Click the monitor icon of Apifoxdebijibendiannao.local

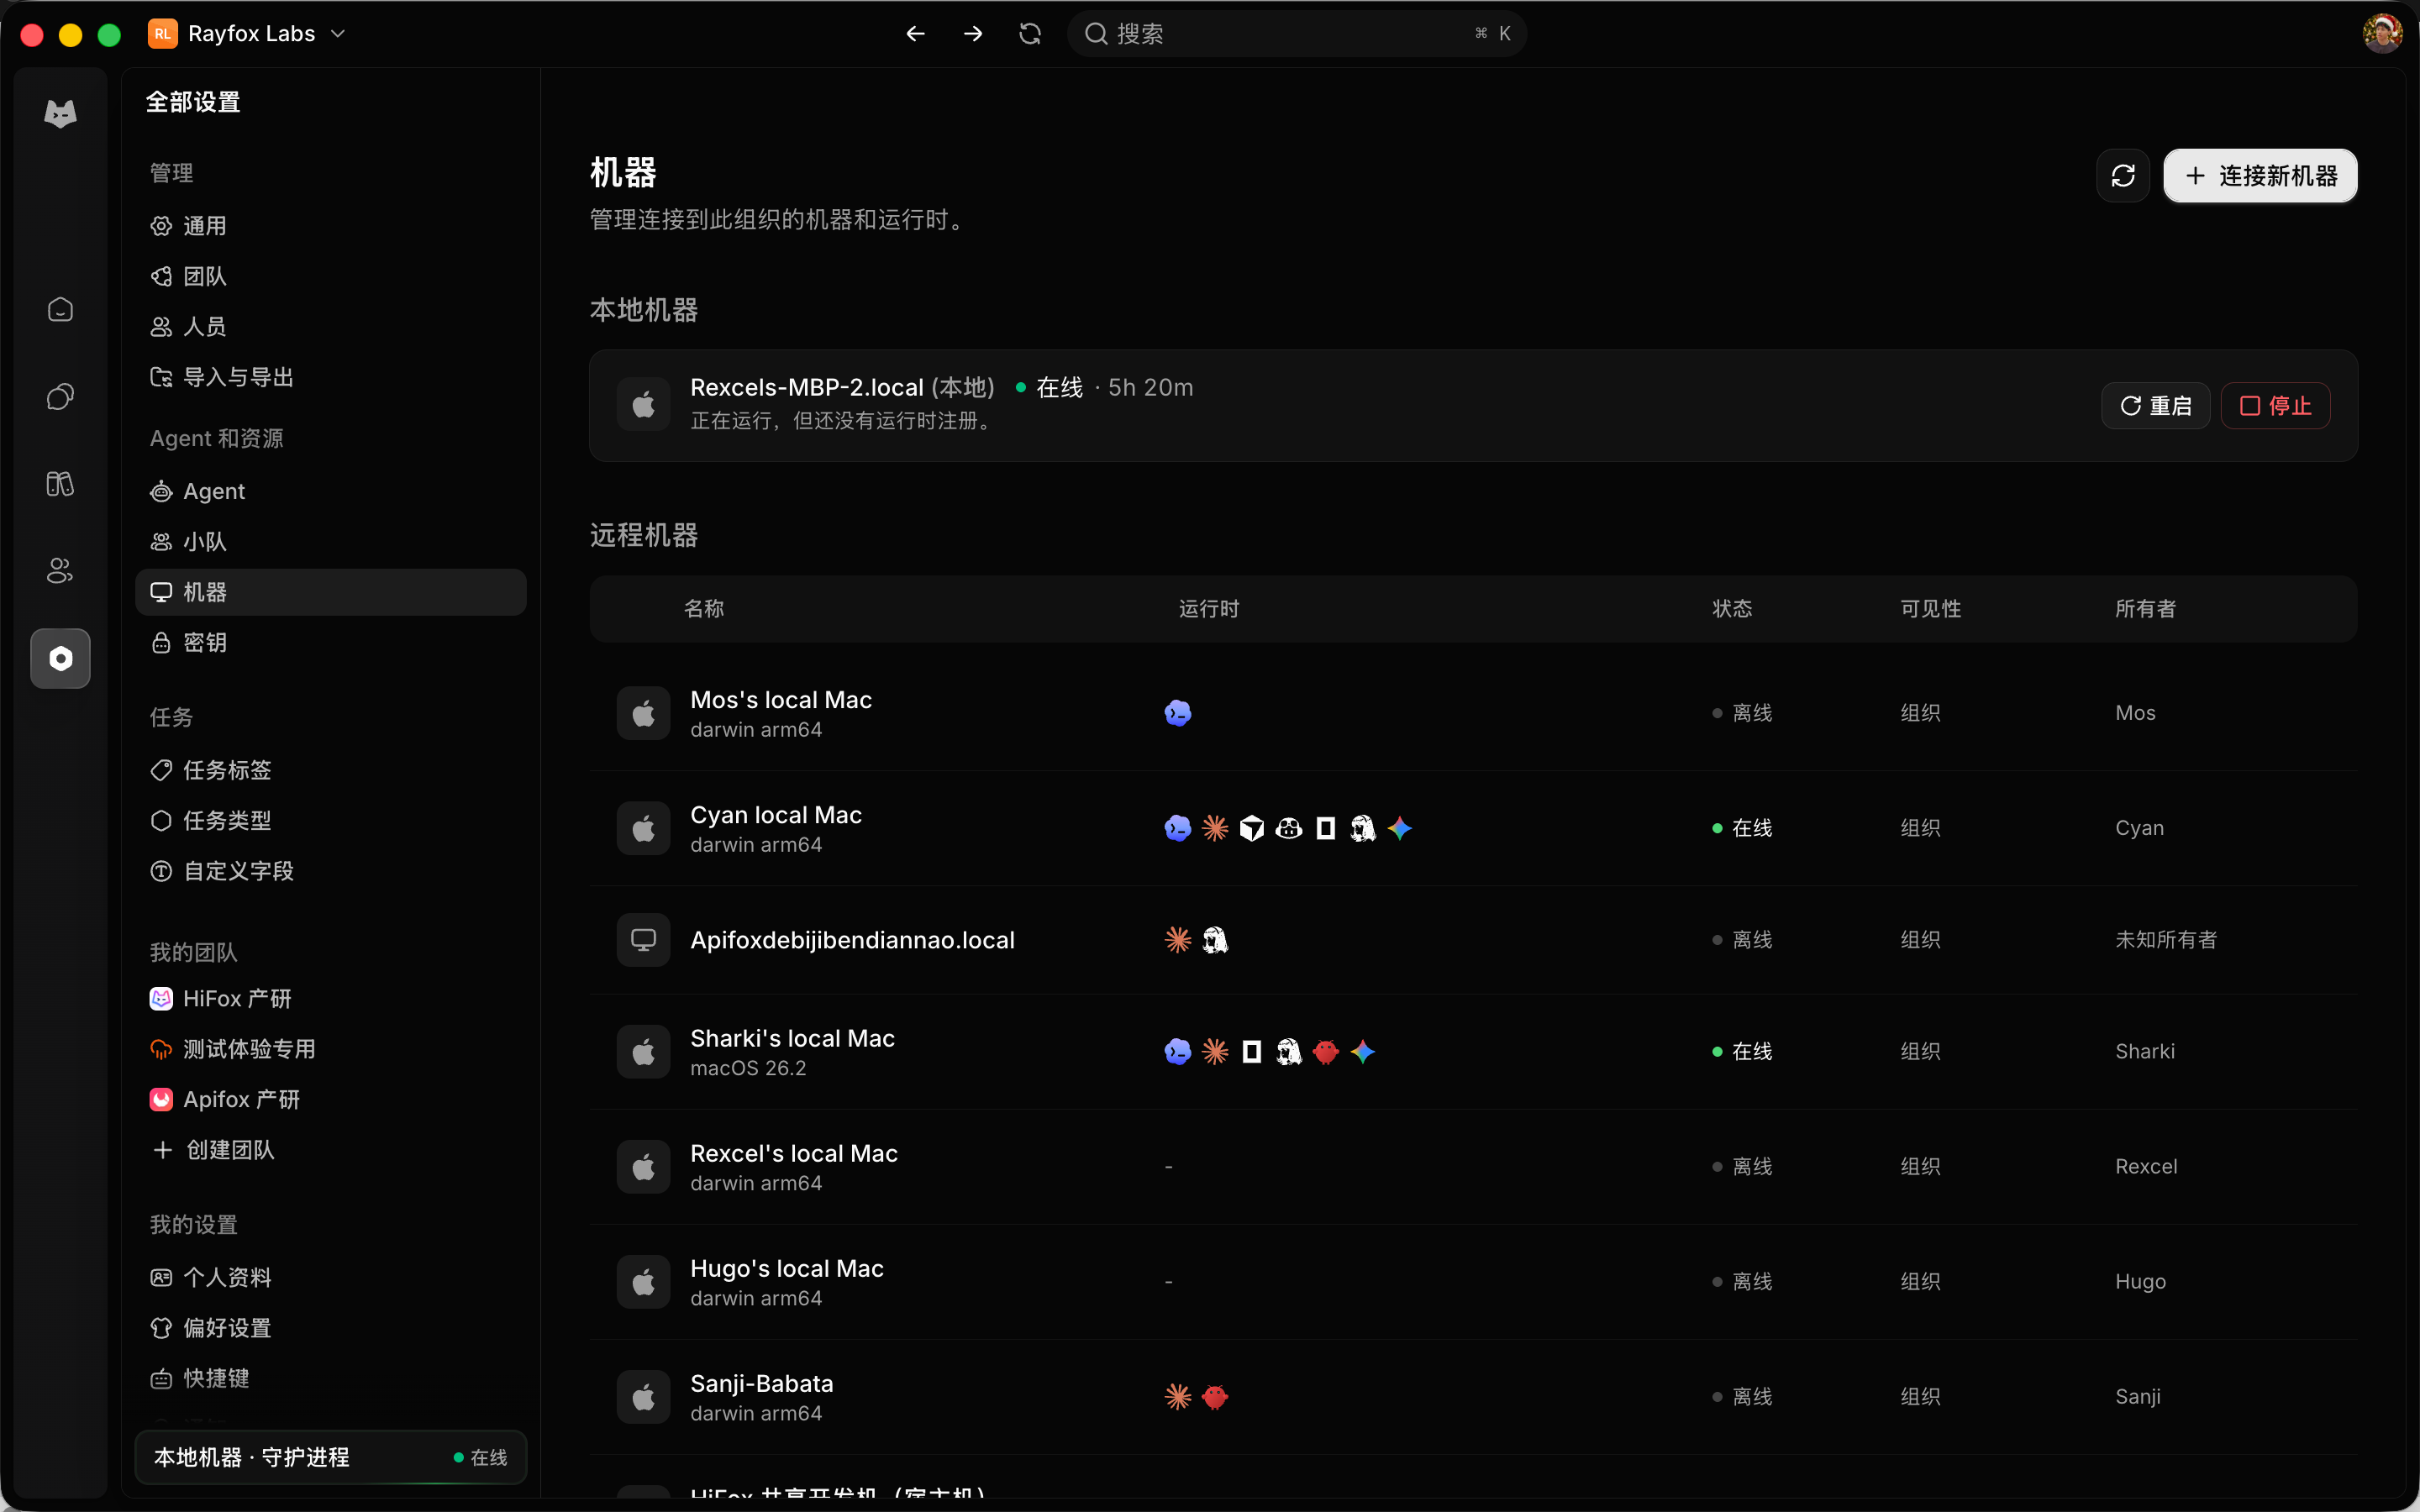(643, 940)
